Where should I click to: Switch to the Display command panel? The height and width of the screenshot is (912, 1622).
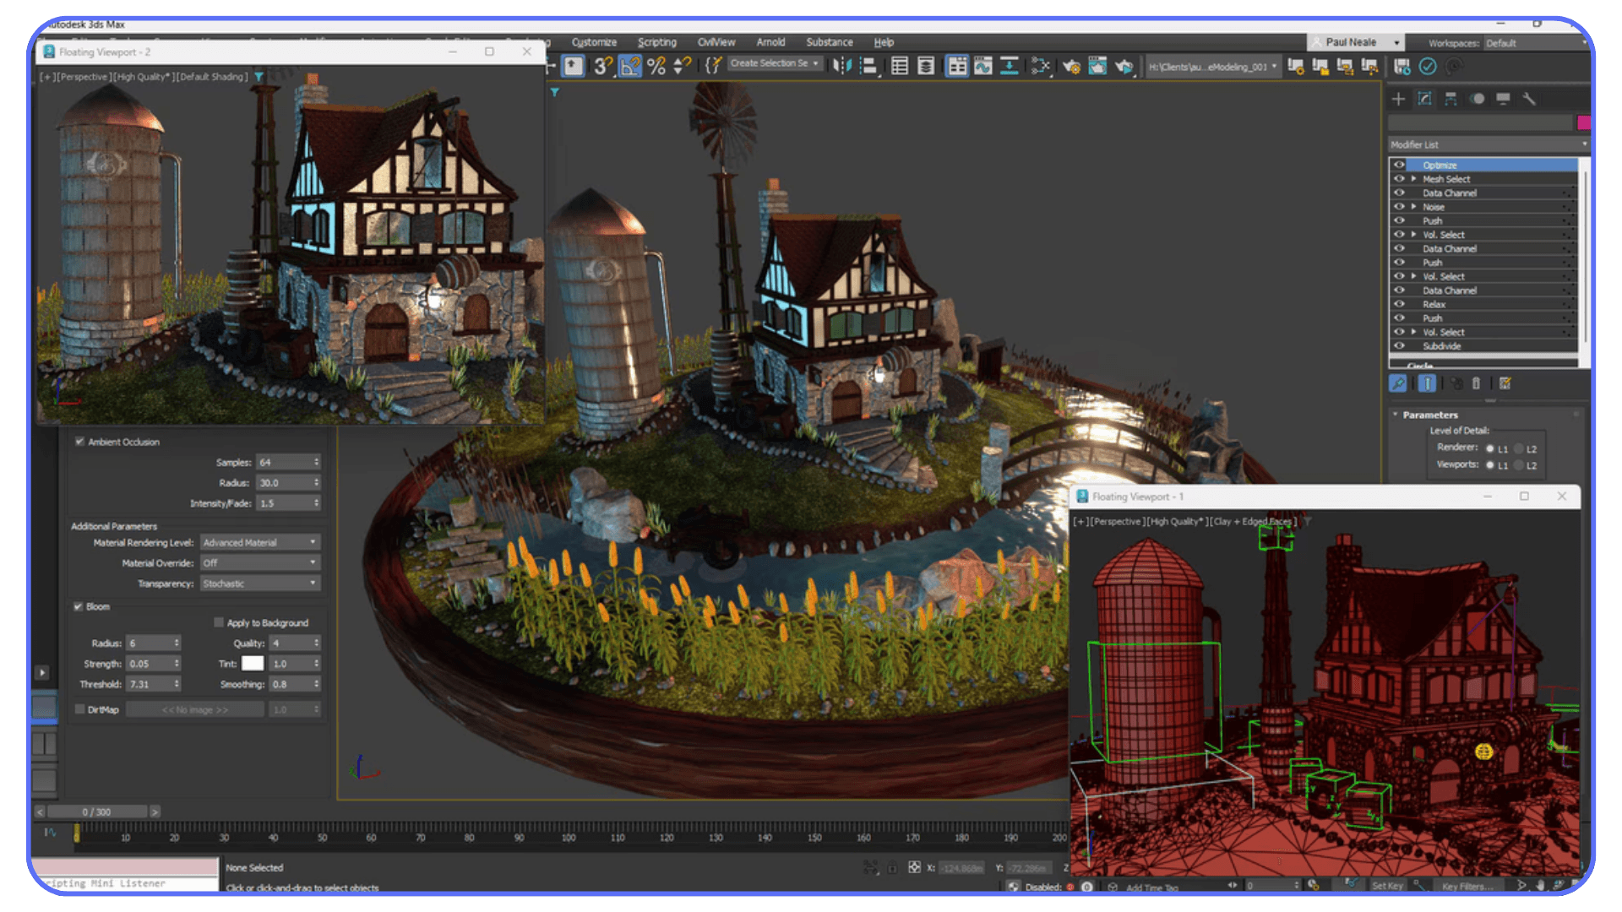pyautogui.click(x=1503, y=99)
